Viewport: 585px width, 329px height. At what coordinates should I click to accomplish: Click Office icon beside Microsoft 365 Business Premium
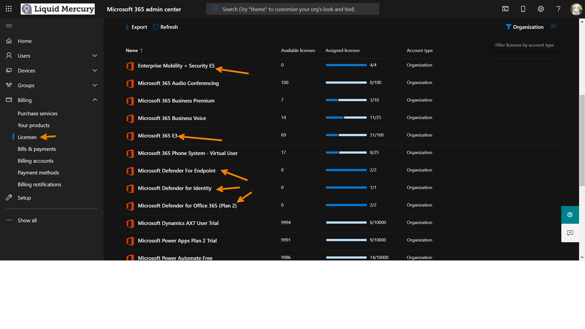[x=130, y=101]
